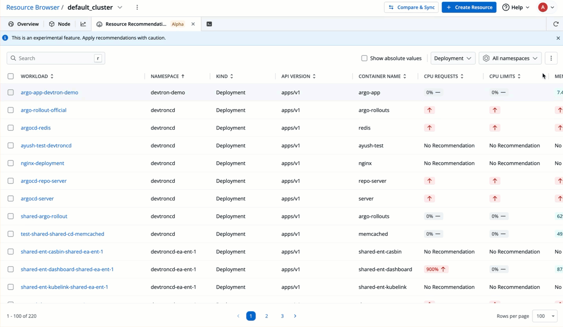The height and width of the screenshot is (327, 563).
Task: Open the nginx-deployment workload link
Action: (x=43, y=163)
